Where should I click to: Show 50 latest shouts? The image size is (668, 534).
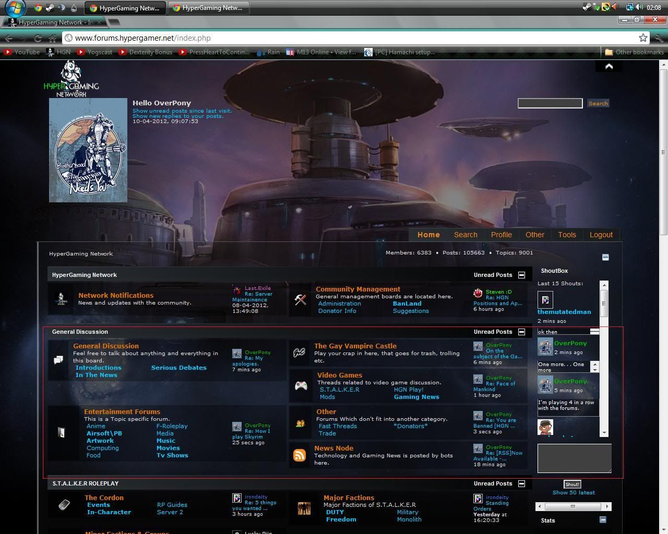[574, 492]
